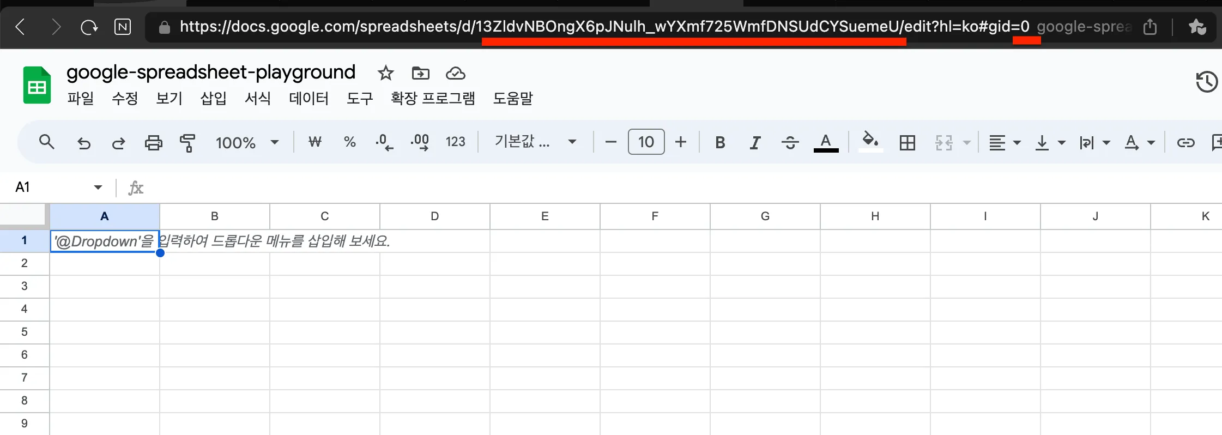Open the Google Sheets home icon

(x=37, y=85)
